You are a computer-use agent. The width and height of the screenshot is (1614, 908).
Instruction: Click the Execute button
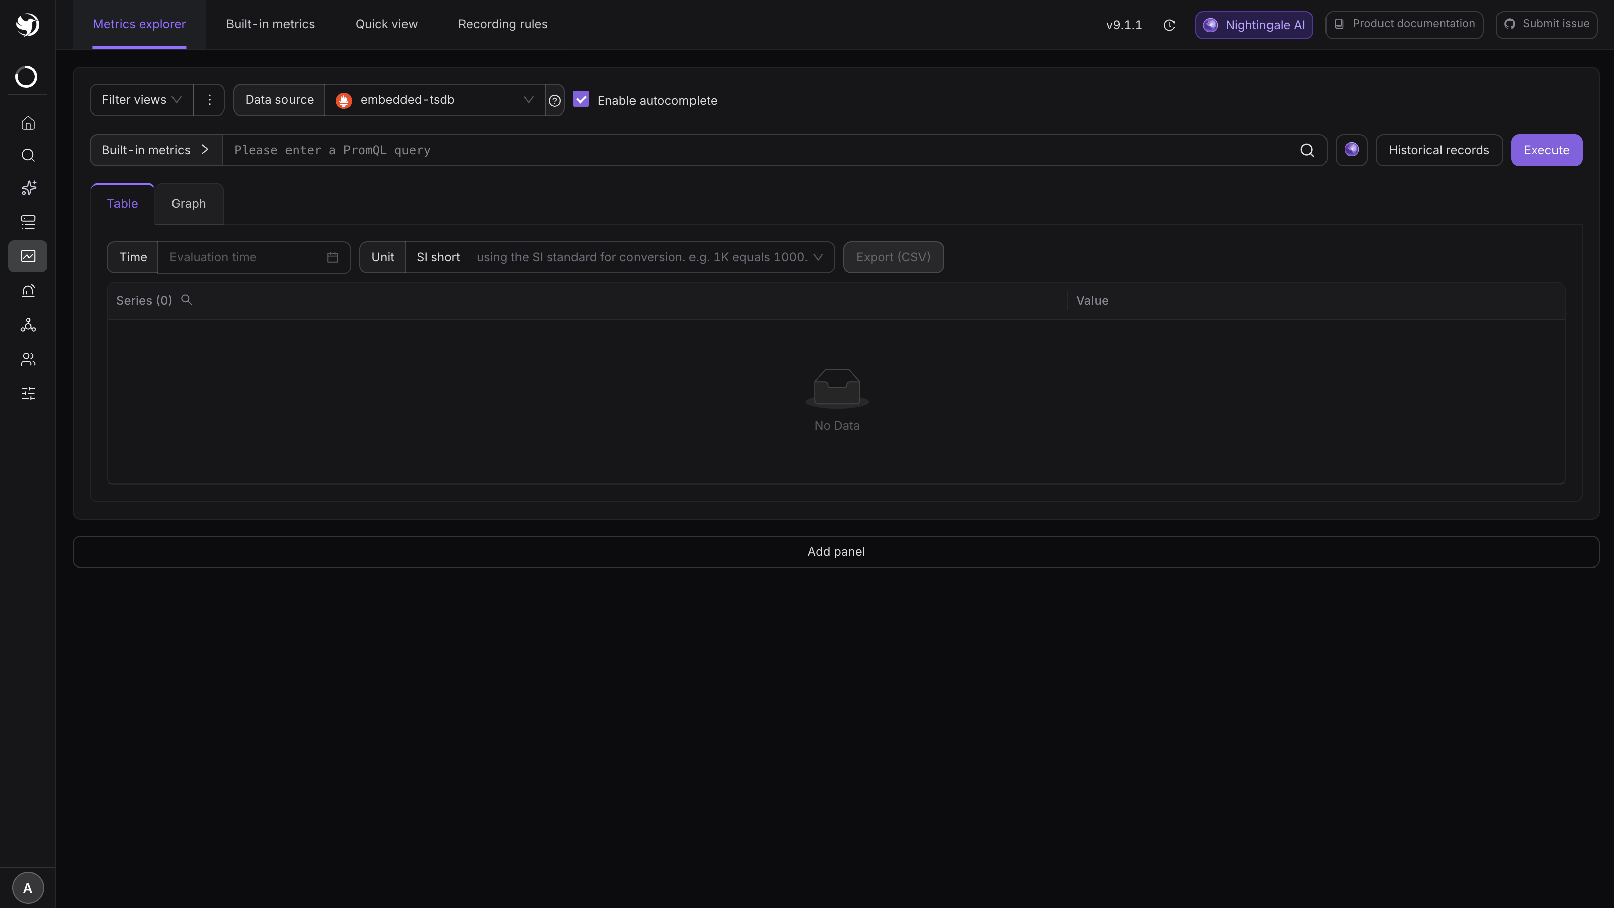(1546, 150)
